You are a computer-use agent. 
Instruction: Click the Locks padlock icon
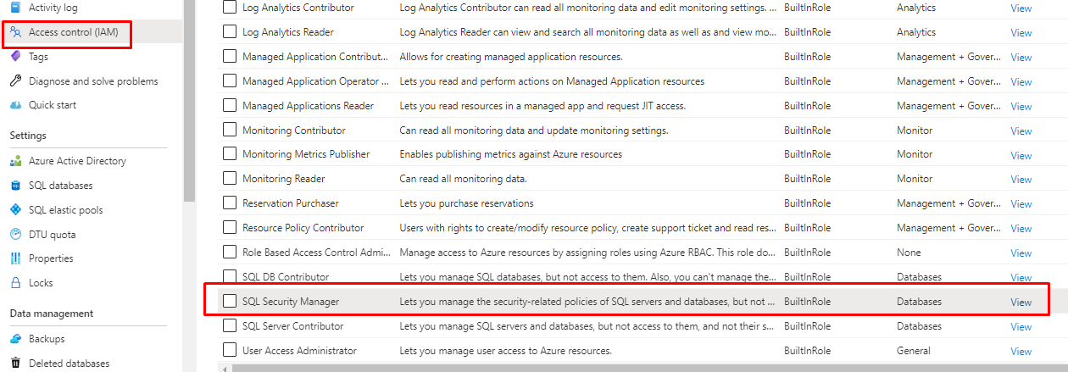(15, 283)
